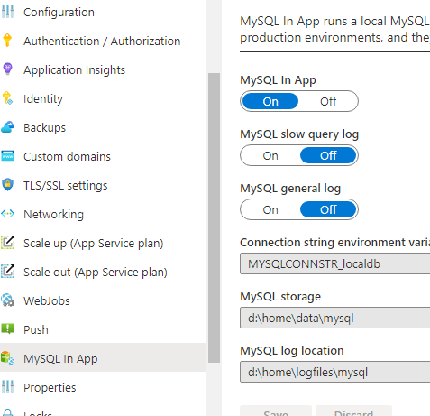Click the MySQL log location field
Viewport: 430px width, 416px height.
point(335,372)
